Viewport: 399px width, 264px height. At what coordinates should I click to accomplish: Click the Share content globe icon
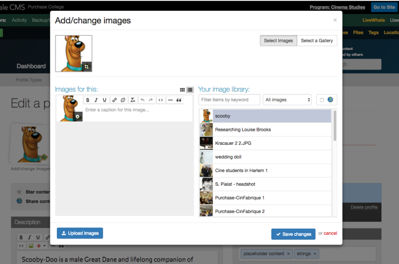19,201
